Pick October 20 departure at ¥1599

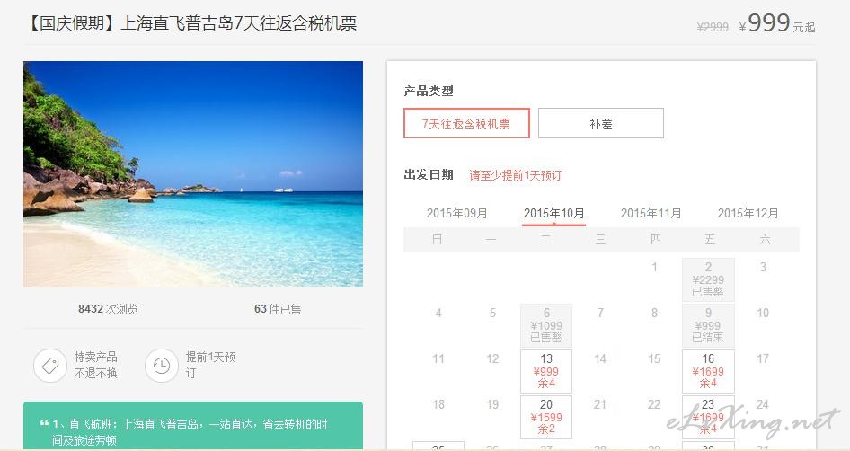(x=546, y=417)
